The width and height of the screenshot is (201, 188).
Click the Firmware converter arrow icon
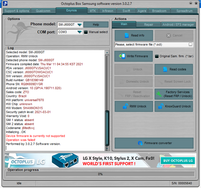click(140, 143)
